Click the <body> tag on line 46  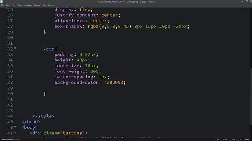tap(30, 127)
